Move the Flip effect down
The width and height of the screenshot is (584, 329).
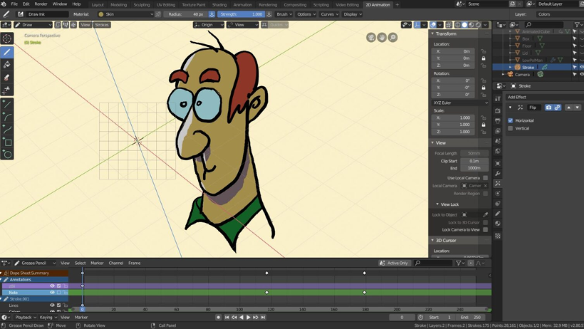(x=577, y=108)
